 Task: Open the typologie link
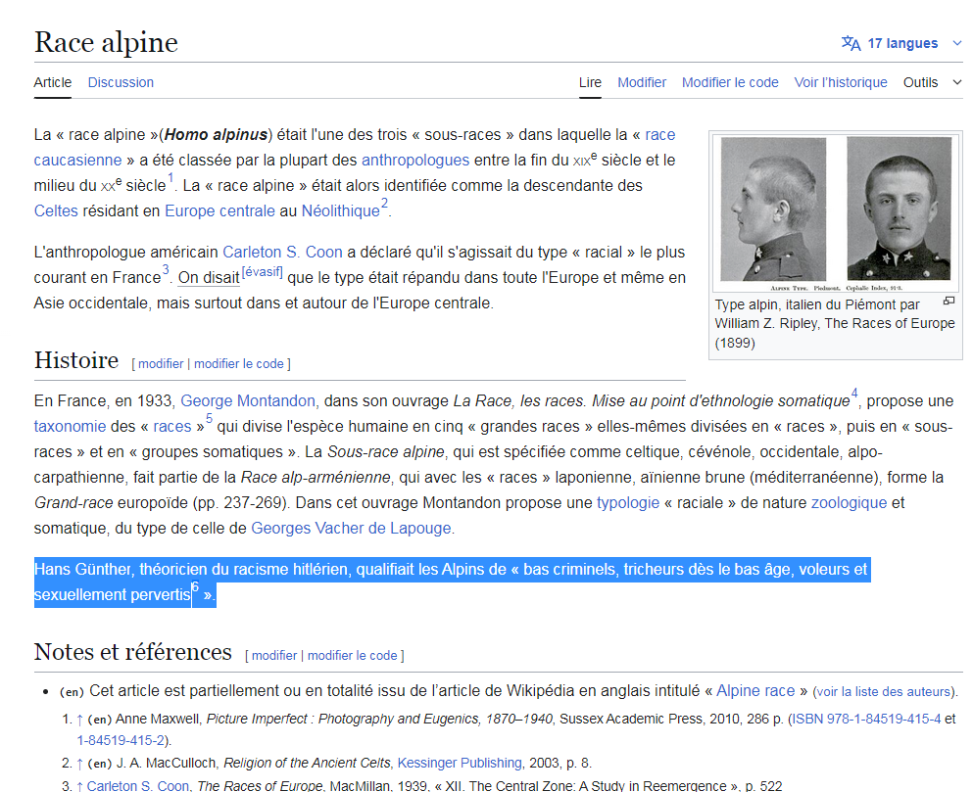pyautogui.click(x=628, y=502)
